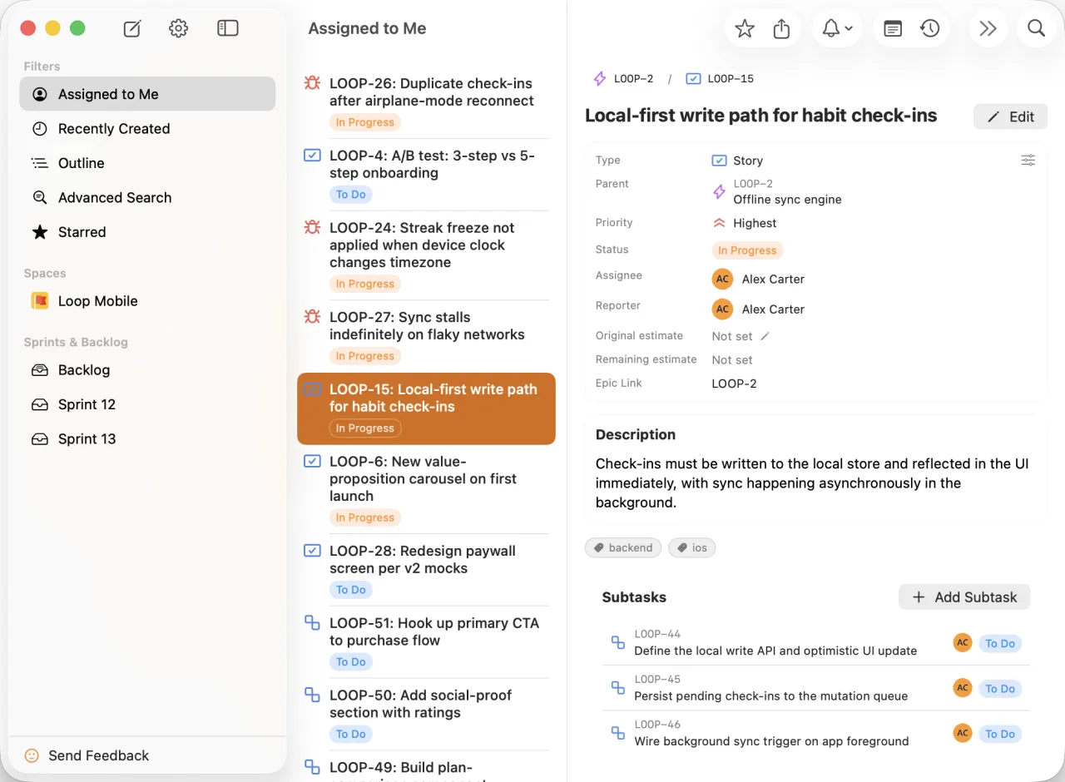
Task: Click To Do status of subtask LOOP-46
Action: (x=1000, y=734)
